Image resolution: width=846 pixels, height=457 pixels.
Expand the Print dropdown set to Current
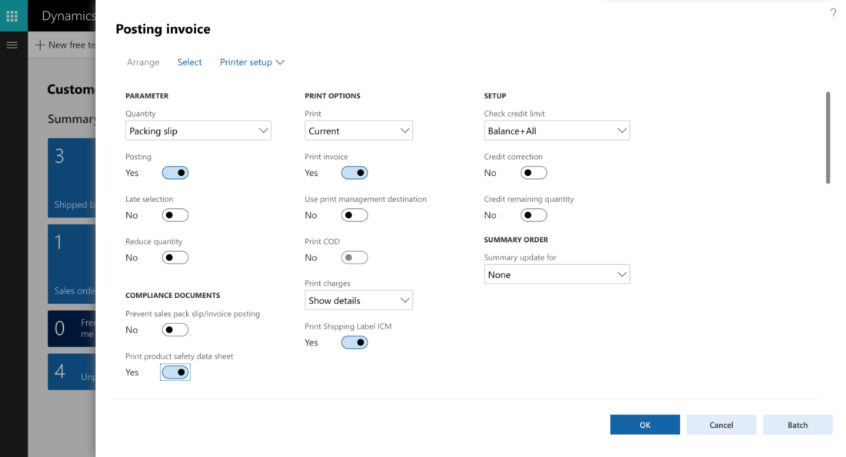point(358,131)
